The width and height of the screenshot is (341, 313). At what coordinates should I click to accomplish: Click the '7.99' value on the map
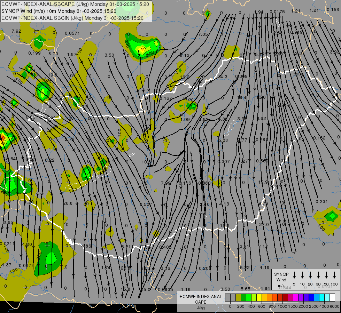tap(166, 183)
